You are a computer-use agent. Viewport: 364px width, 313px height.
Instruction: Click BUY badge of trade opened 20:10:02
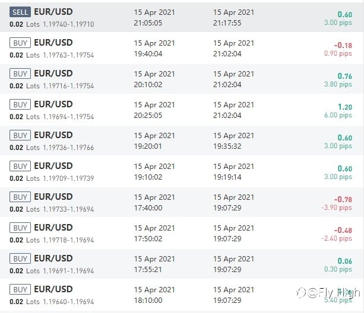click(x=20, y=74)
